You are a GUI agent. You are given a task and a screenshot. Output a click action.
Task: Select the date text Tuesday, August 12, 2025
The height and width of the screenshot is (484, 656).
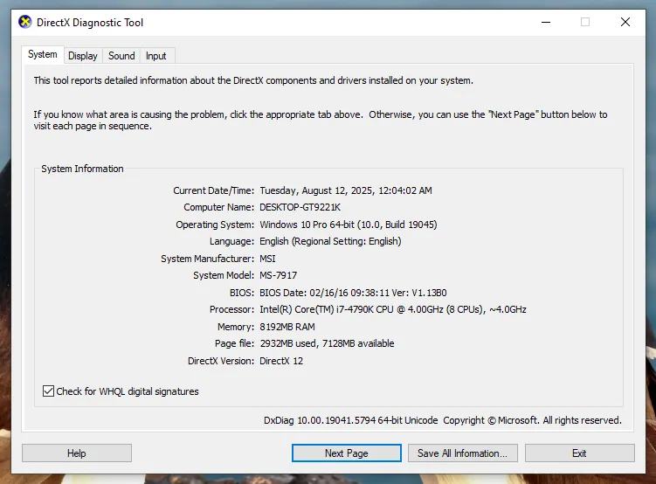click(x=316, y=190)
